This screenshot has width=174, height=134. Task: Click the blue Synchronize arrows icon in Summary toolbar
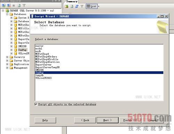(x=77, y=6)
